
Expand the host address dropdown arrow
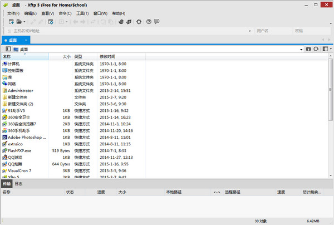249,31
